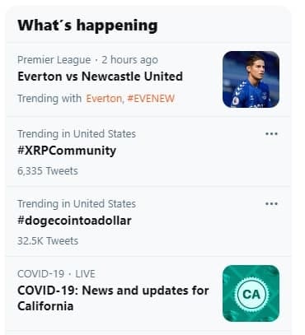The image size is (305, 335).
Task: Follow the orange Everton trending link
Action: click(104, 99)
